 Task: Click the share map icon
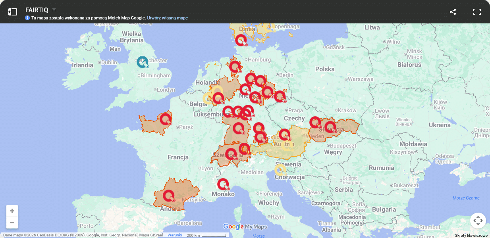[x=453, y=12]
